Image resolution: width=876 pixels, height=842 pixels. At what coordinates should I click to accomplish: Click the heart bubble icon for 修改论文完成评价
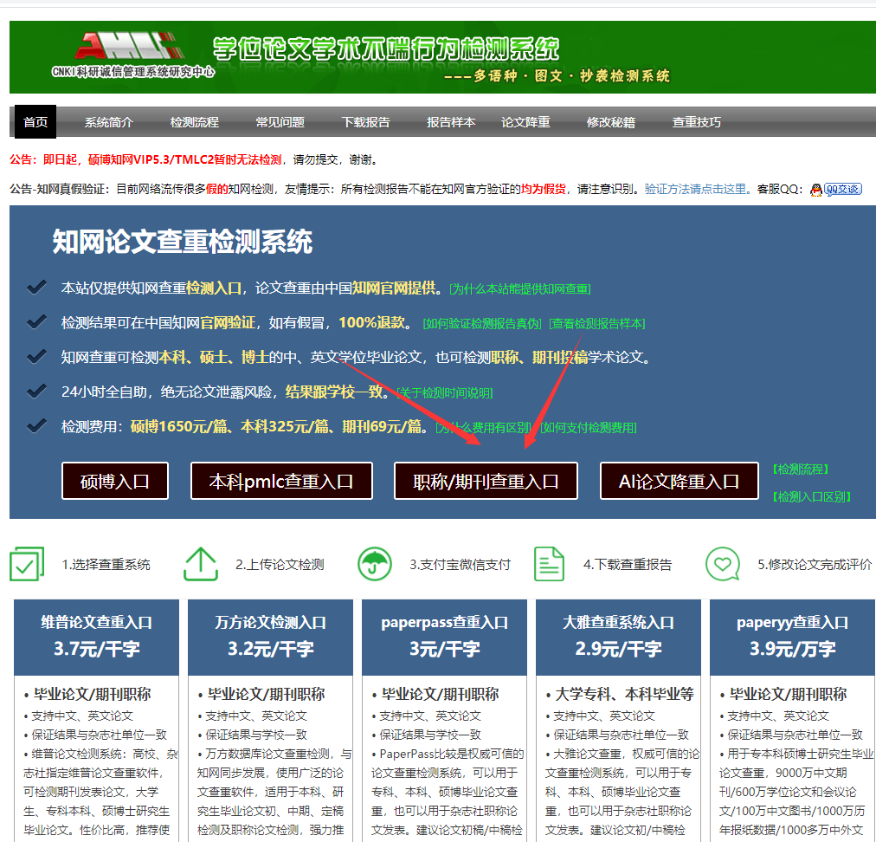[x=723, y=564]
